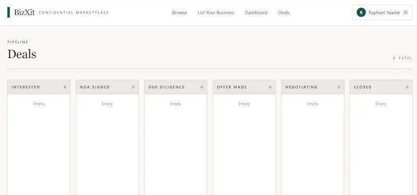Click Empty in the Closed column
The height and width of the screenshot is (195, 417).
coord(381,103)
